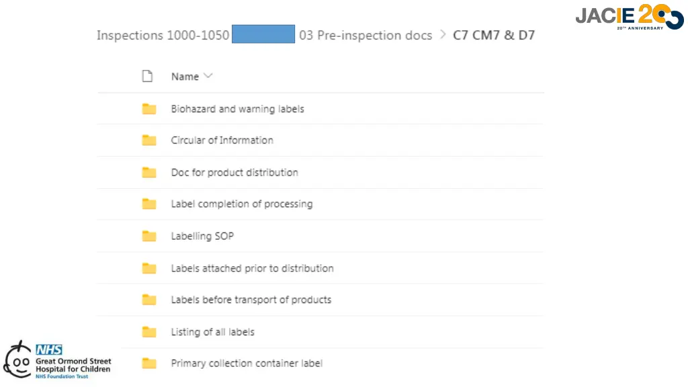Open the Biohazard and warning labels folder icon
The height and width of the screenshot is (387, 688).
[149, 109]
